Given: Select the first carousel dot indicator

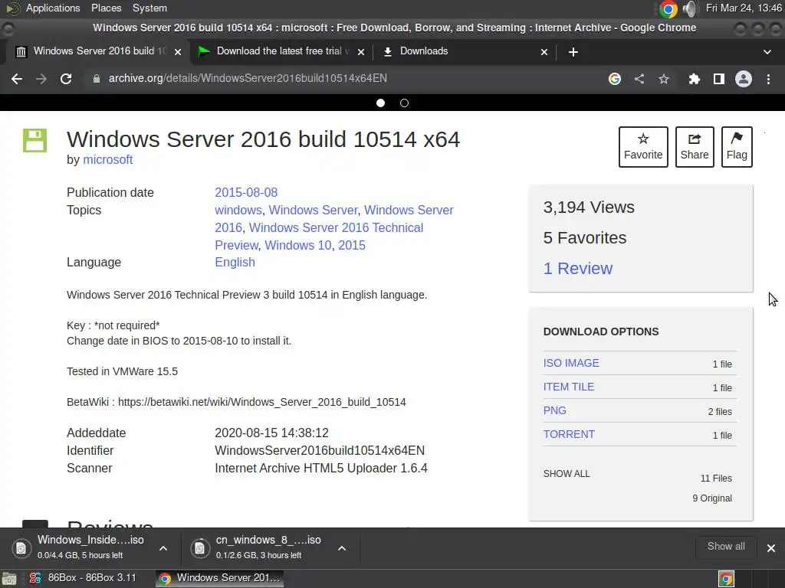Looking at the screenshot, I should click(380, 103).
